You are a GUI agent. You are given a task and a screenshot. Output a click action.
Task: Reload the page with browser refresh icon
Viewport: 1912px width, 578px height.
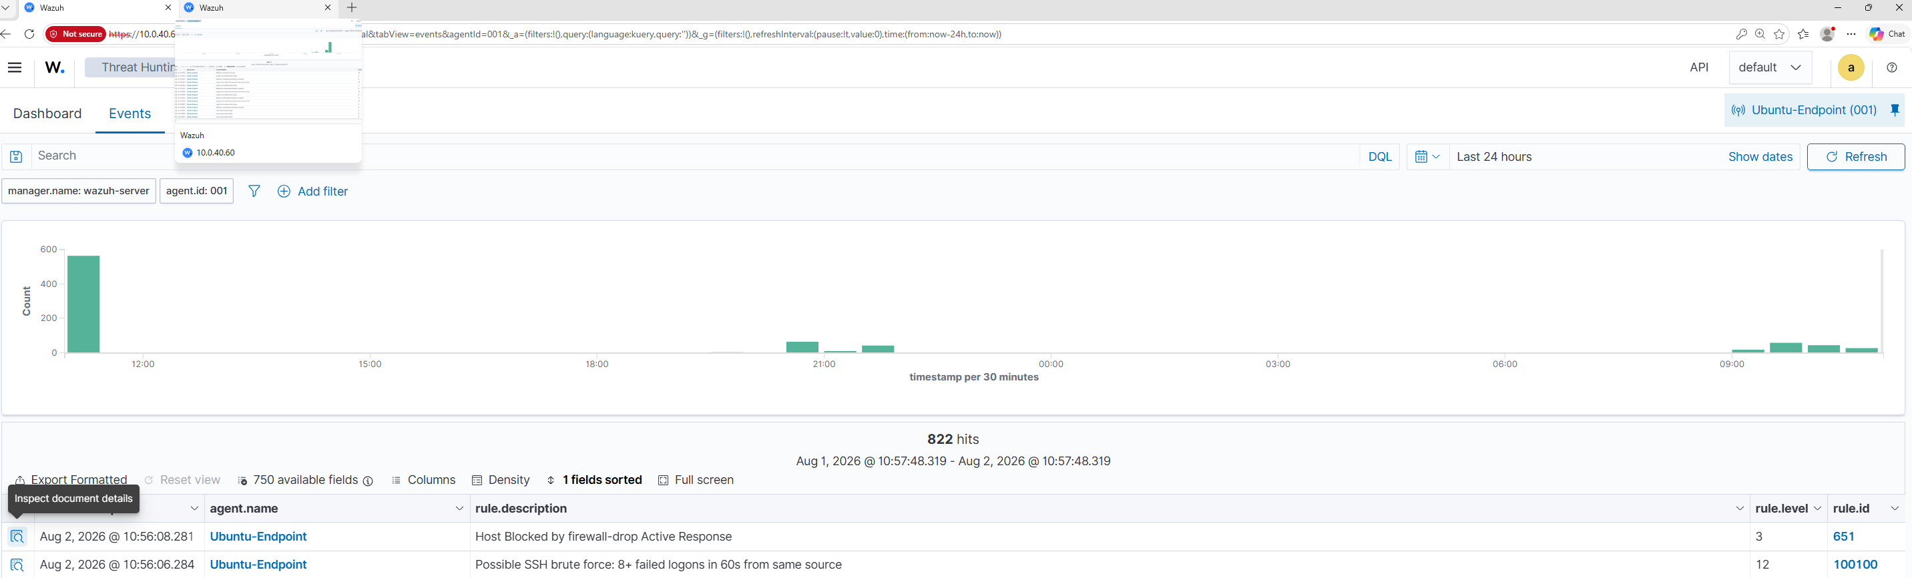pyautogui.click(x=29, y=34)
